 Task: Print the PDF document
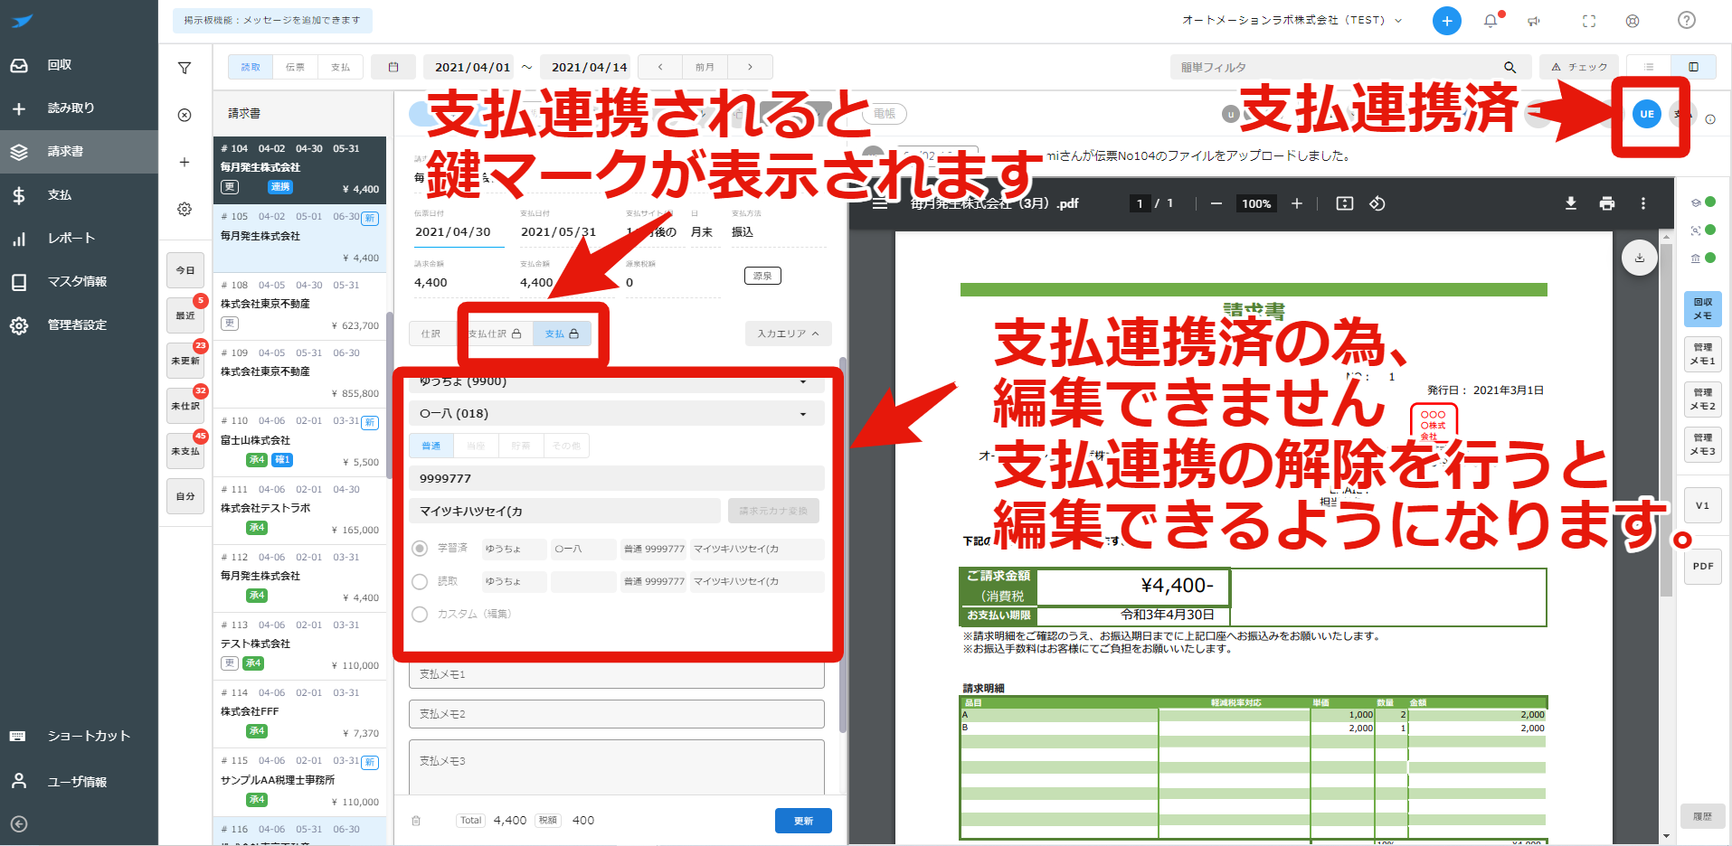1607,203
